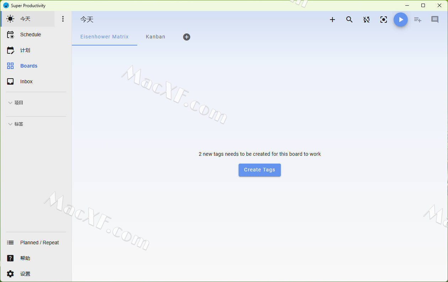The width and height of the screenshot is (448, 282).
Task: Show the notes panel icon
Action: [x=435, y=20]
